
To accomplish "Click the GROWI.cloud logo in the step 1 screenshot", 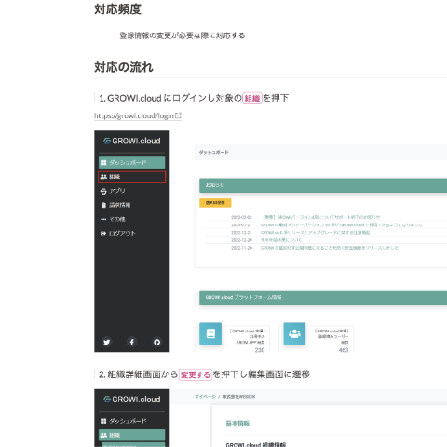I will click(132, 141).
